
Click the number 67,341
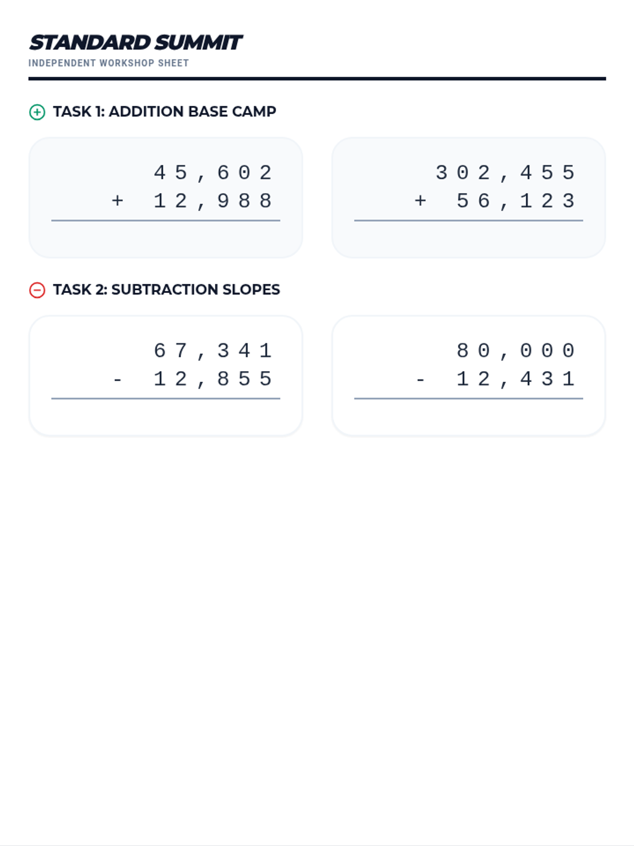[213, 351]
